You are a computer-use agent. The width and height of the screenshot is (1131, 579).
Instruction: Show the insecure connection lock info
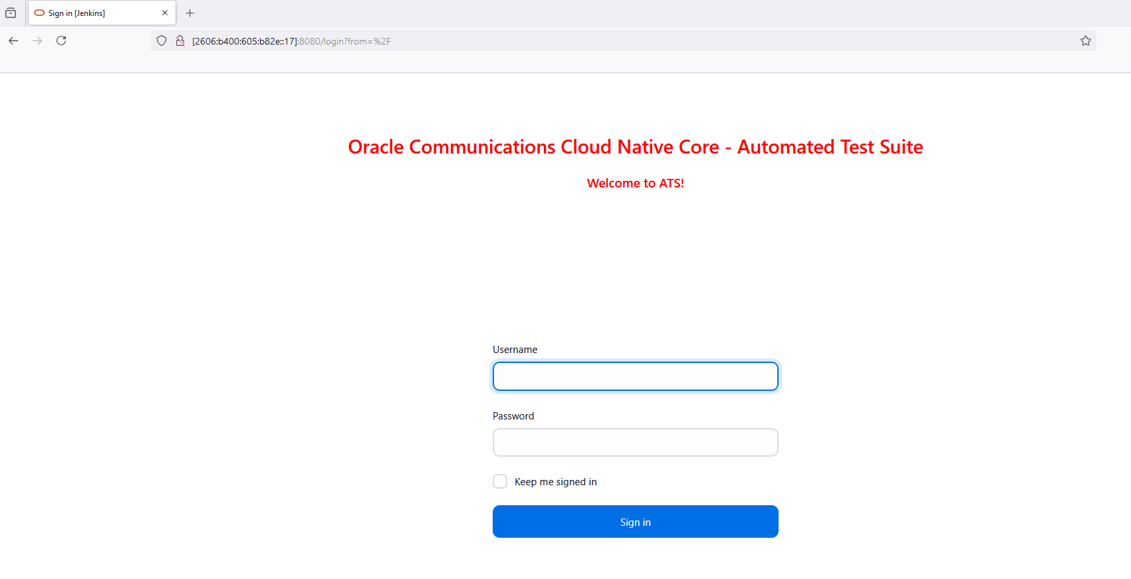coord(180,41)
